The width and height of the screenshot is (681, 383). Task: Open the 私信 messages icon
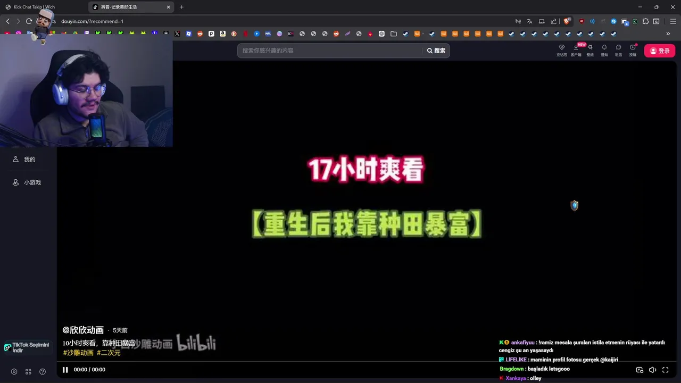618,50
